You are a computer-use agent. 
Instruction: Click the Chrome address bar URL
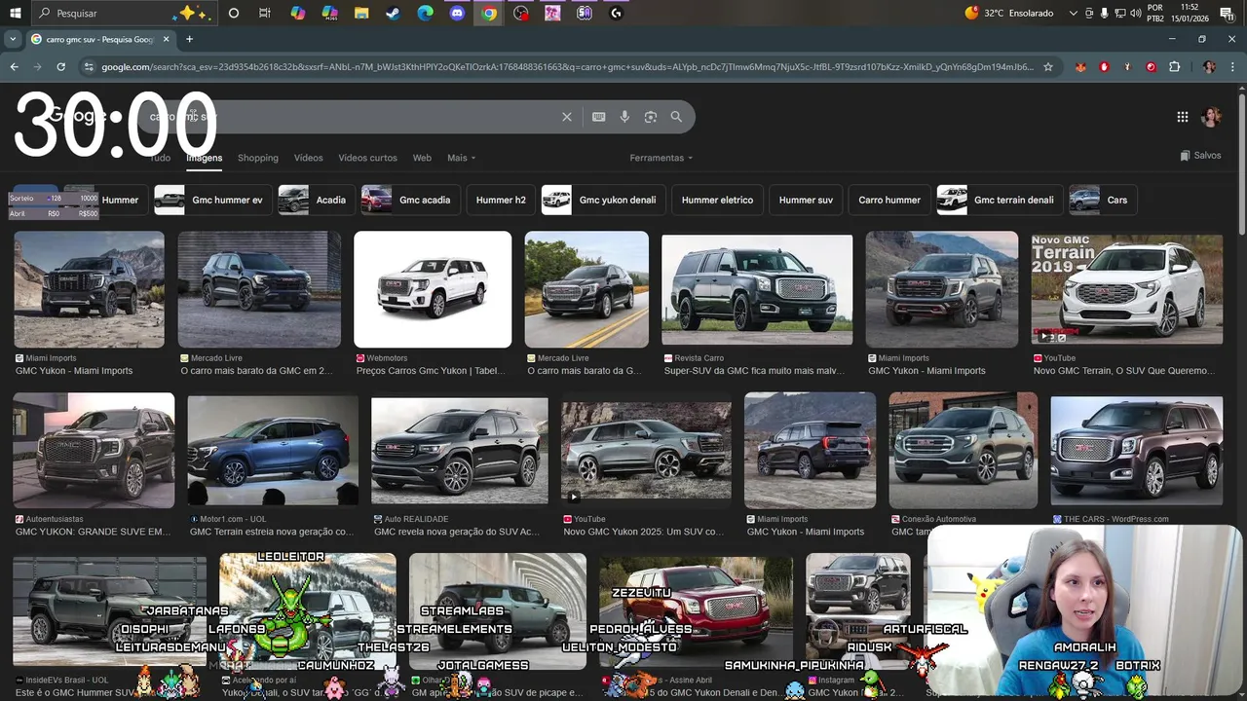567,67
